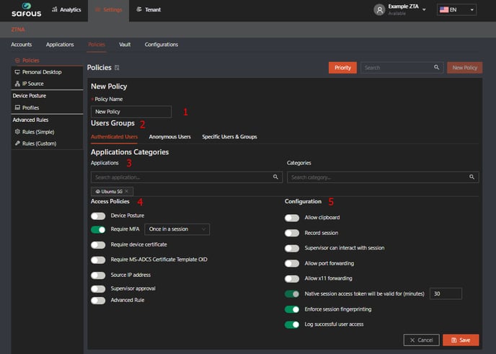Enable Require device certificate switch
This screenshot has height=354, width=496.
(x=98, y=245)
